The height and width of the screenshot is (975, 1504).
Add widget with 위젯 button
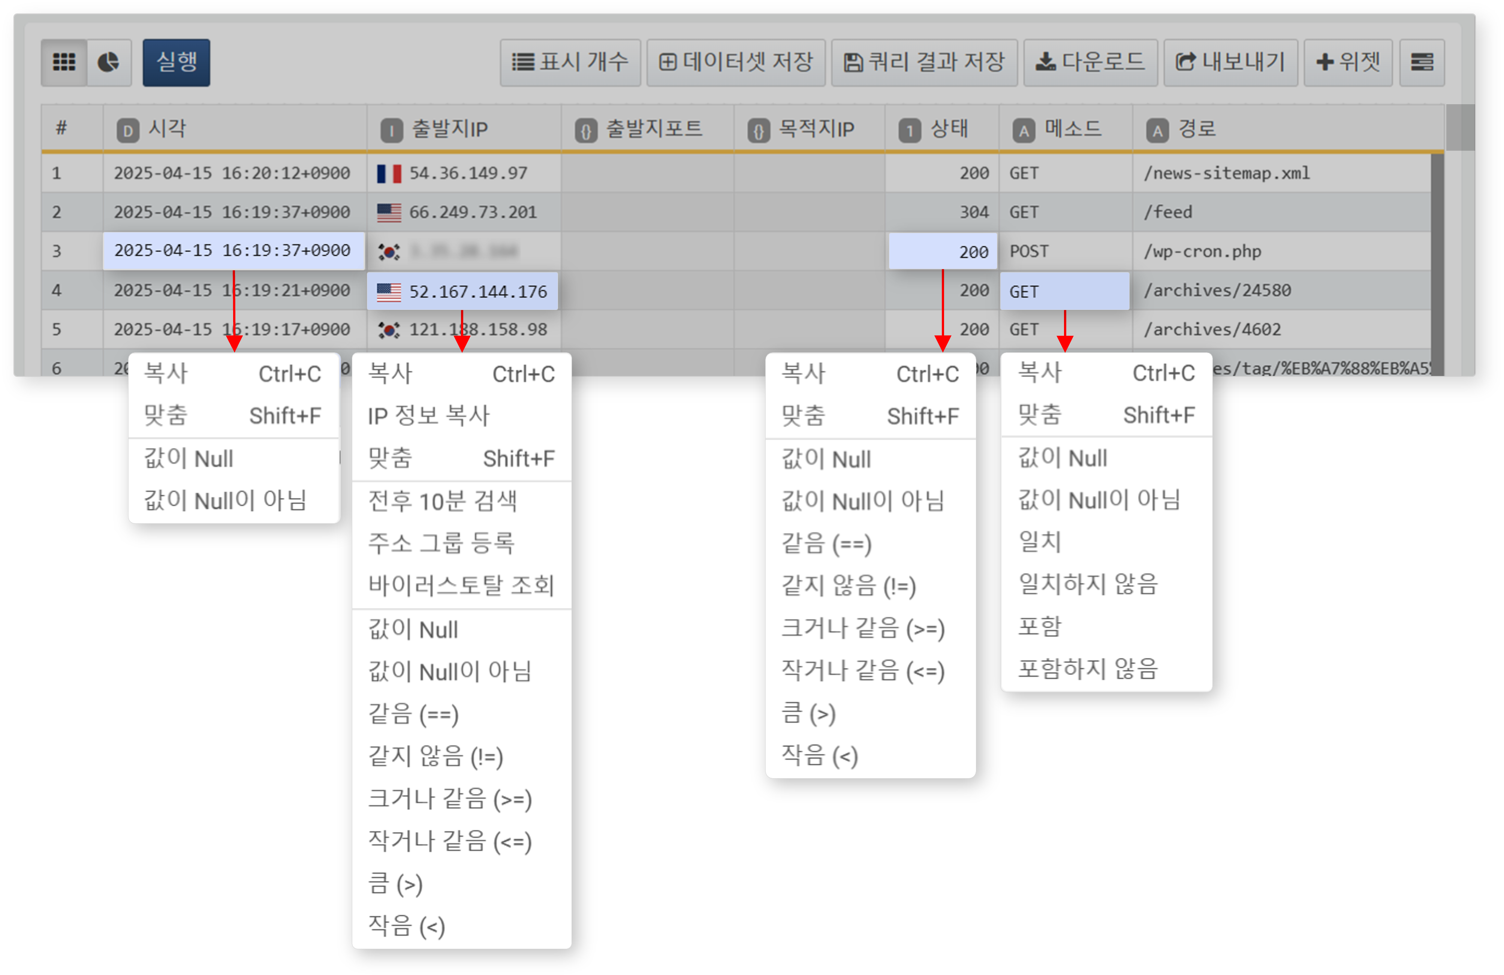click(1348, 62)
